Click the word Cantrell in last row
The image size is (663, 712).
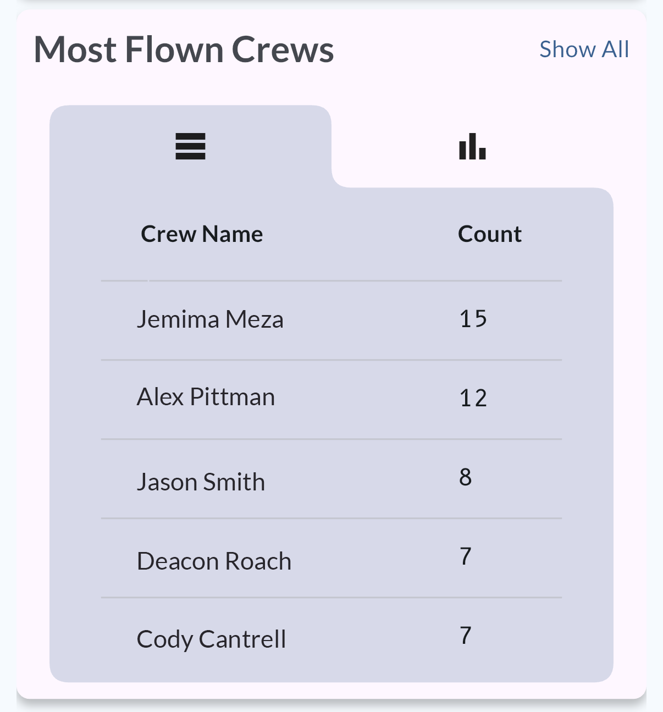(x=242, y=639)
